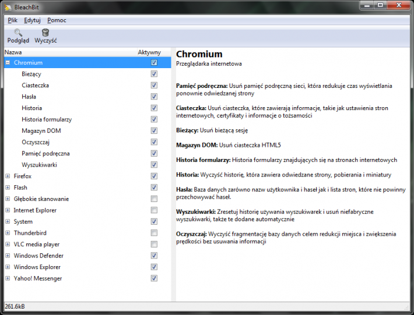
Task: Expand the Thunderbird tree node
Action: 8,233
